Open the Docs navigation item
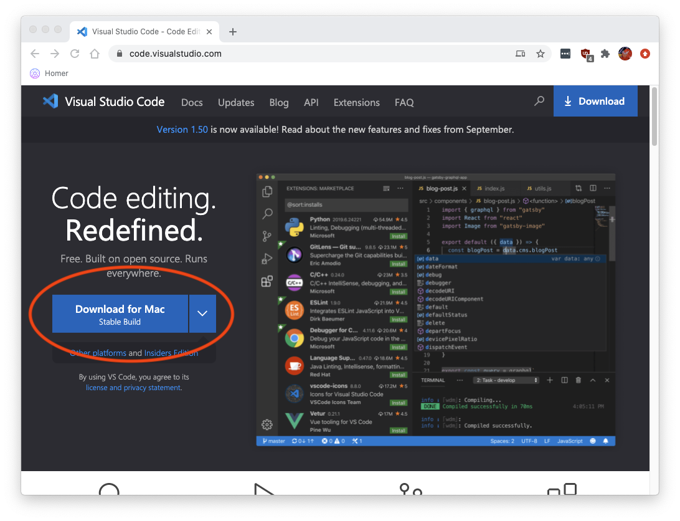680x521 pixels. [192, 102]
